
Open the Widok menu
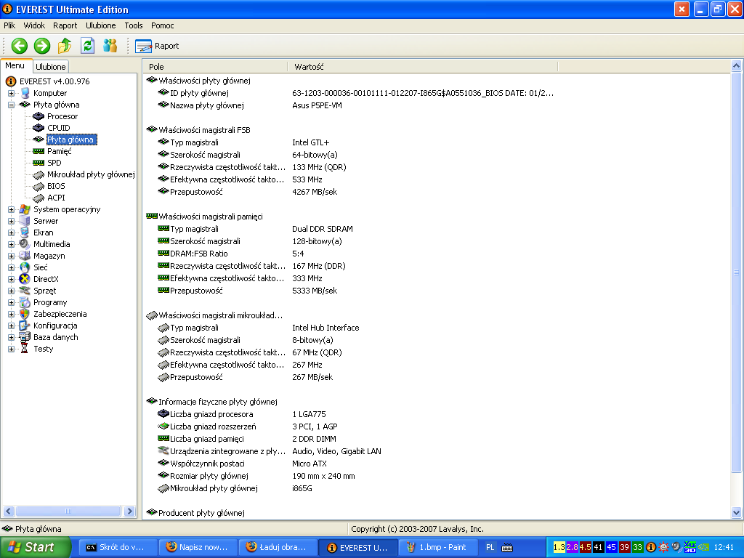coord(34,25)
